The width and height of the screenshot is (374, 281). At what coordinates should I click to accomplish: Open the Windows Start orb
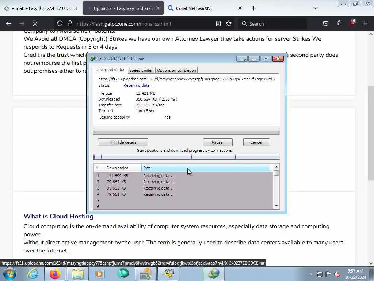point(9,274)
